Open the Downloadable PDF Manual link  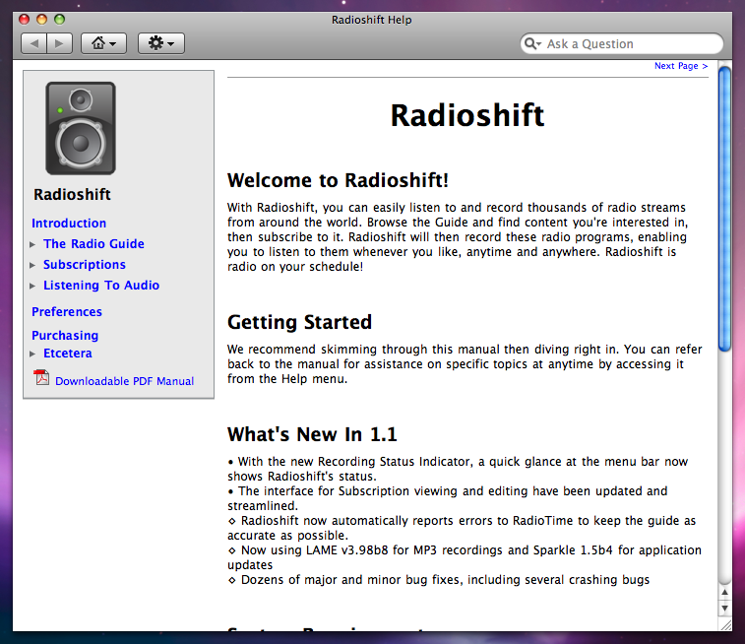point(124,381)
